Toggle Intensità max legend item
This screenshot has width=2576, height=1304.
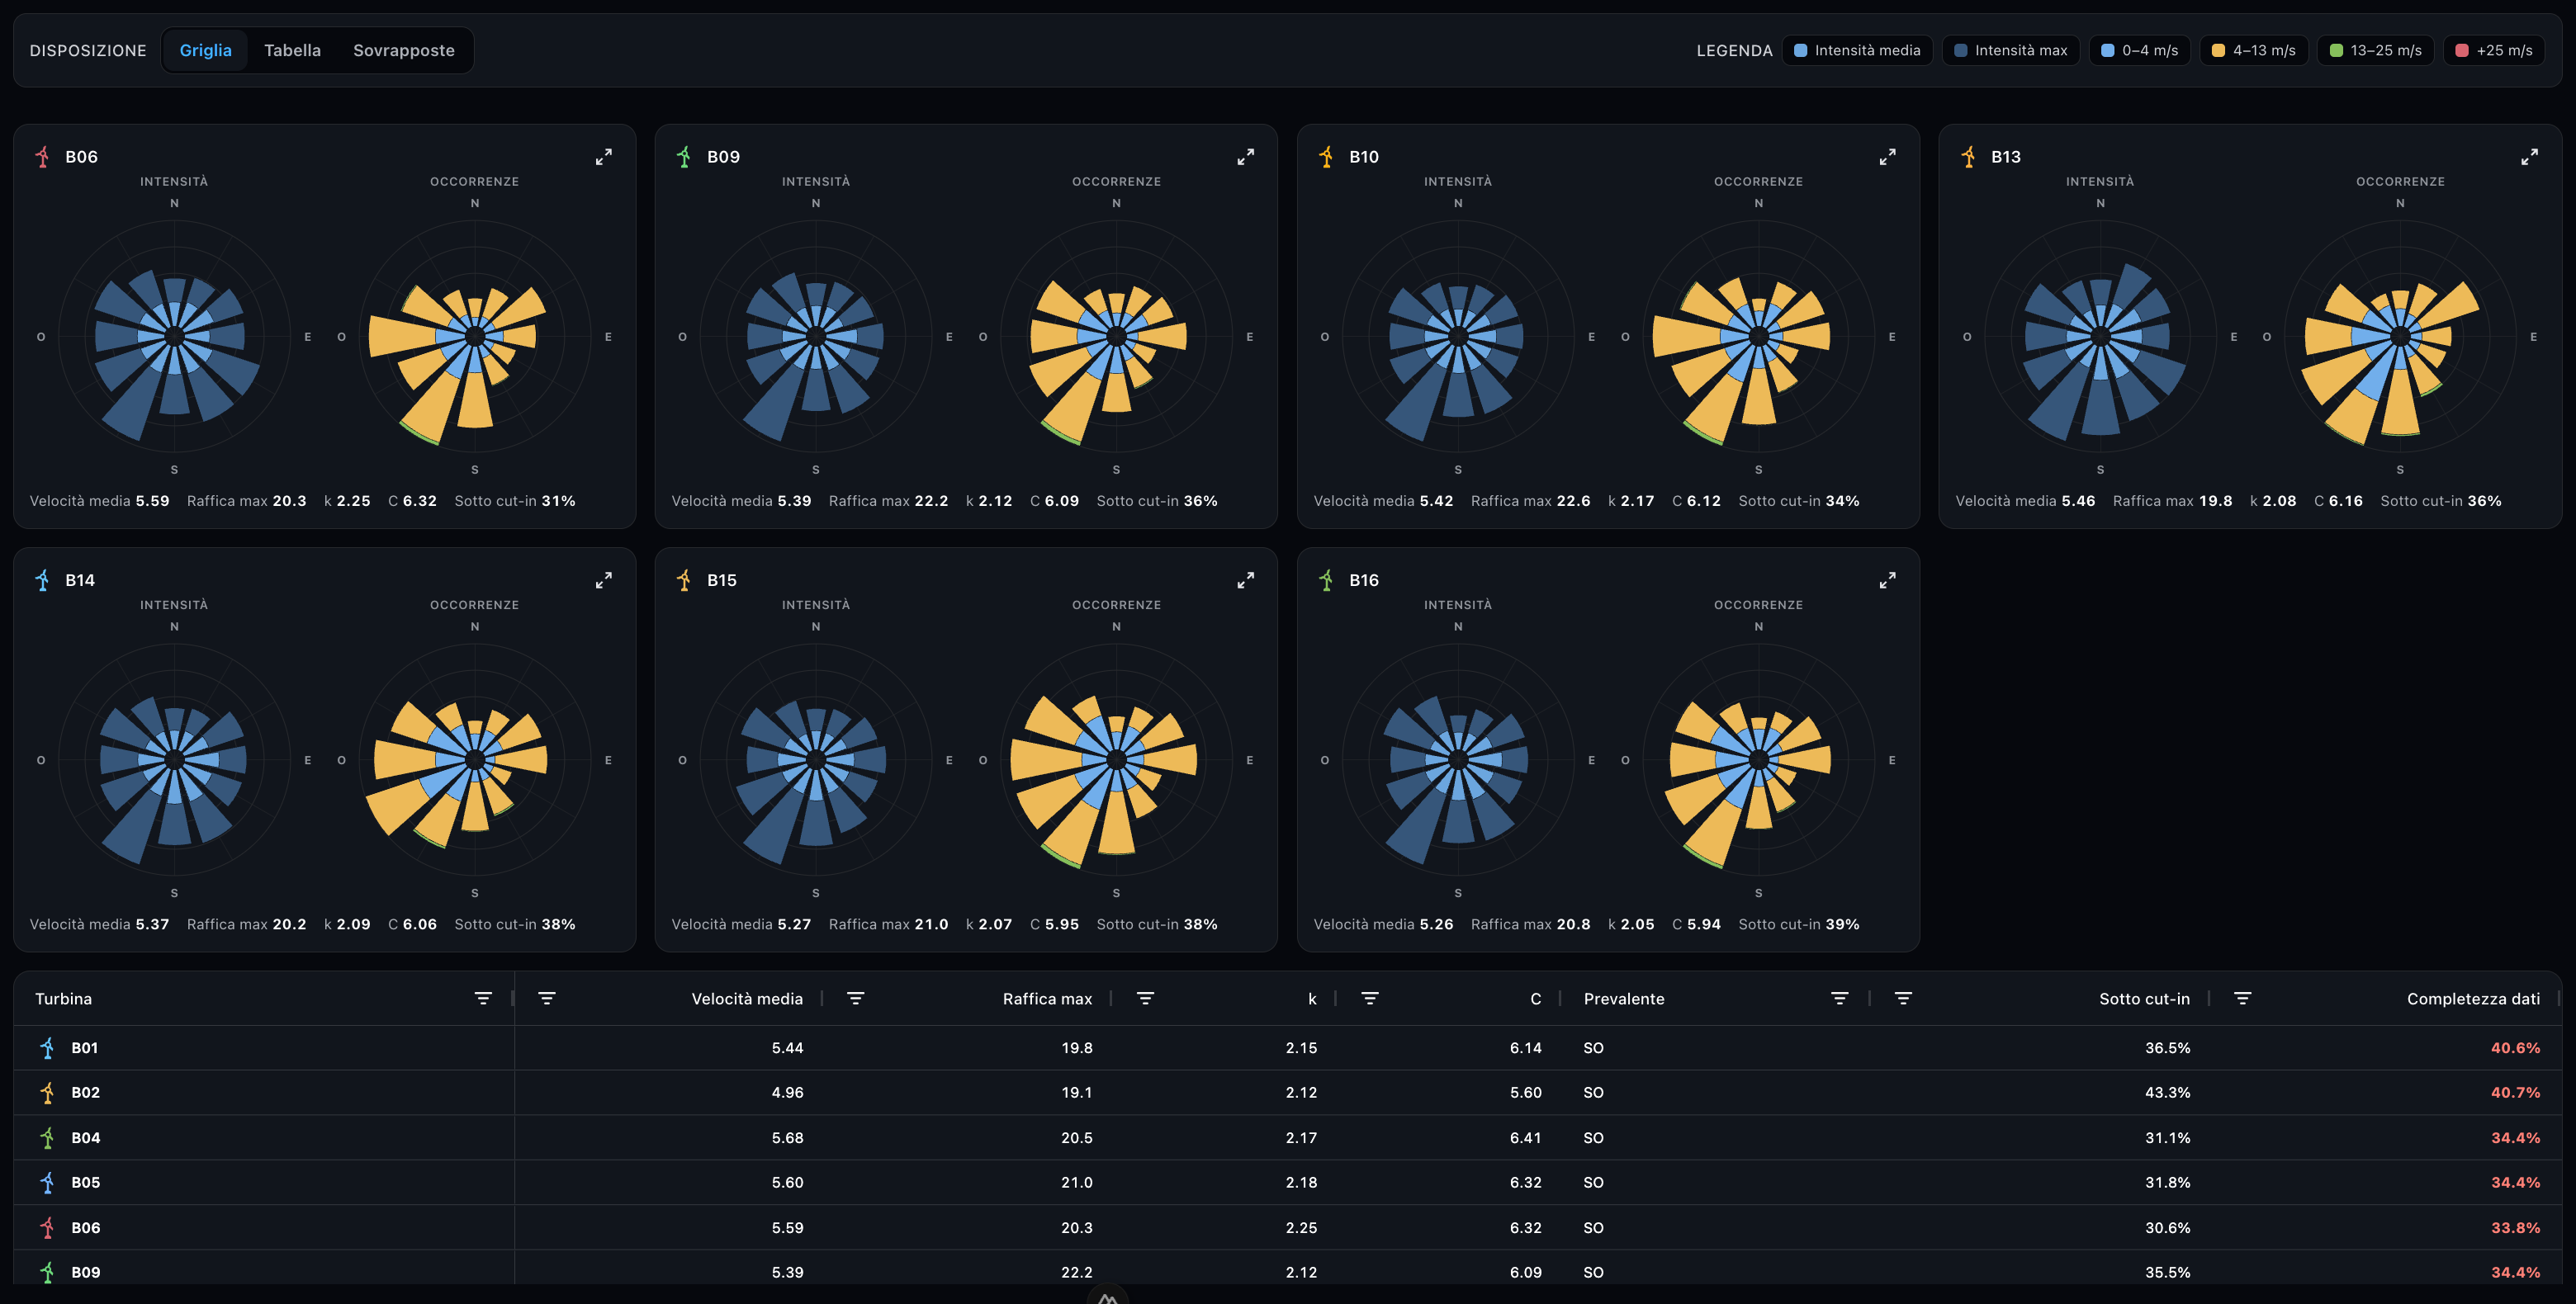[x=2011, y=51]
